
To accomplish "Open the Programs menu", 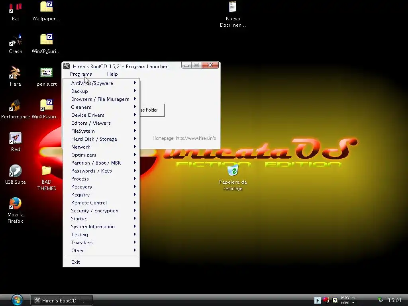I will [81, 74].
